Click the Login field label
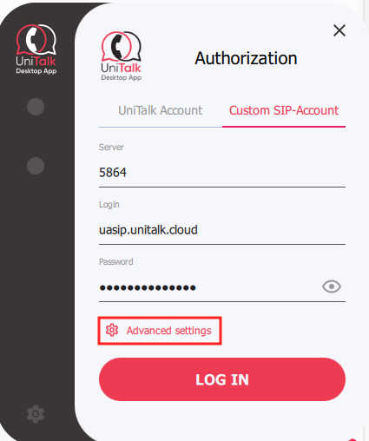369x441 pixels. pos(109,205)
